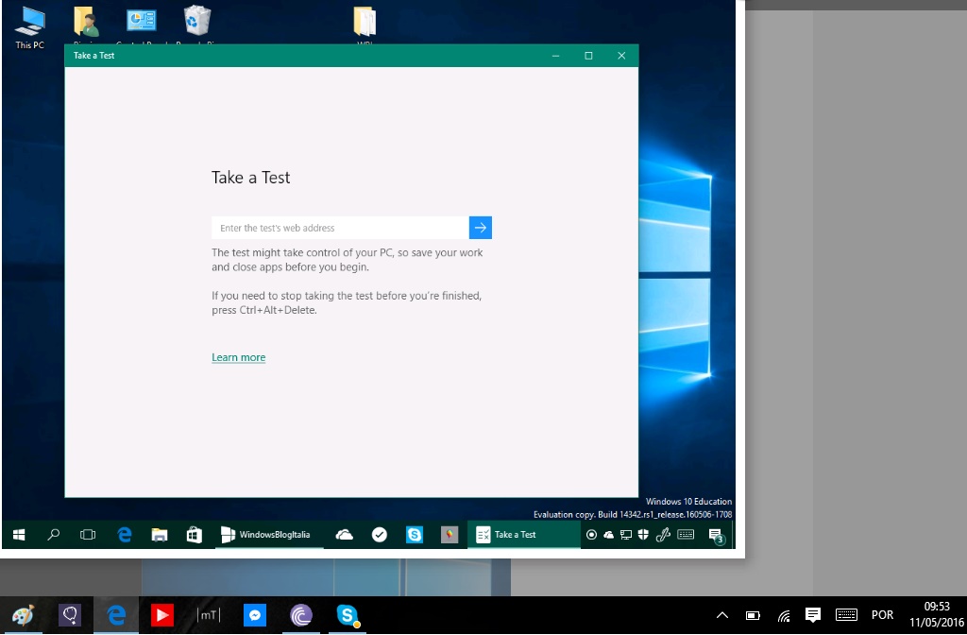The image size is (967, 635).
Task: Launch Messenger from the outer taskbar
Action: tap(254, 615)
